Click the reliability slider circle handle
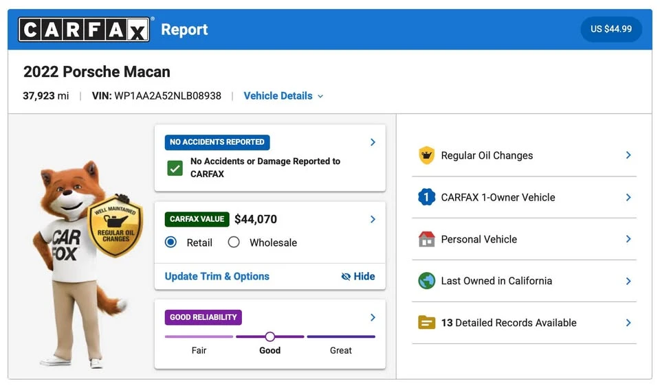Viewport: 660px width, 386px height. click(270, 337)
